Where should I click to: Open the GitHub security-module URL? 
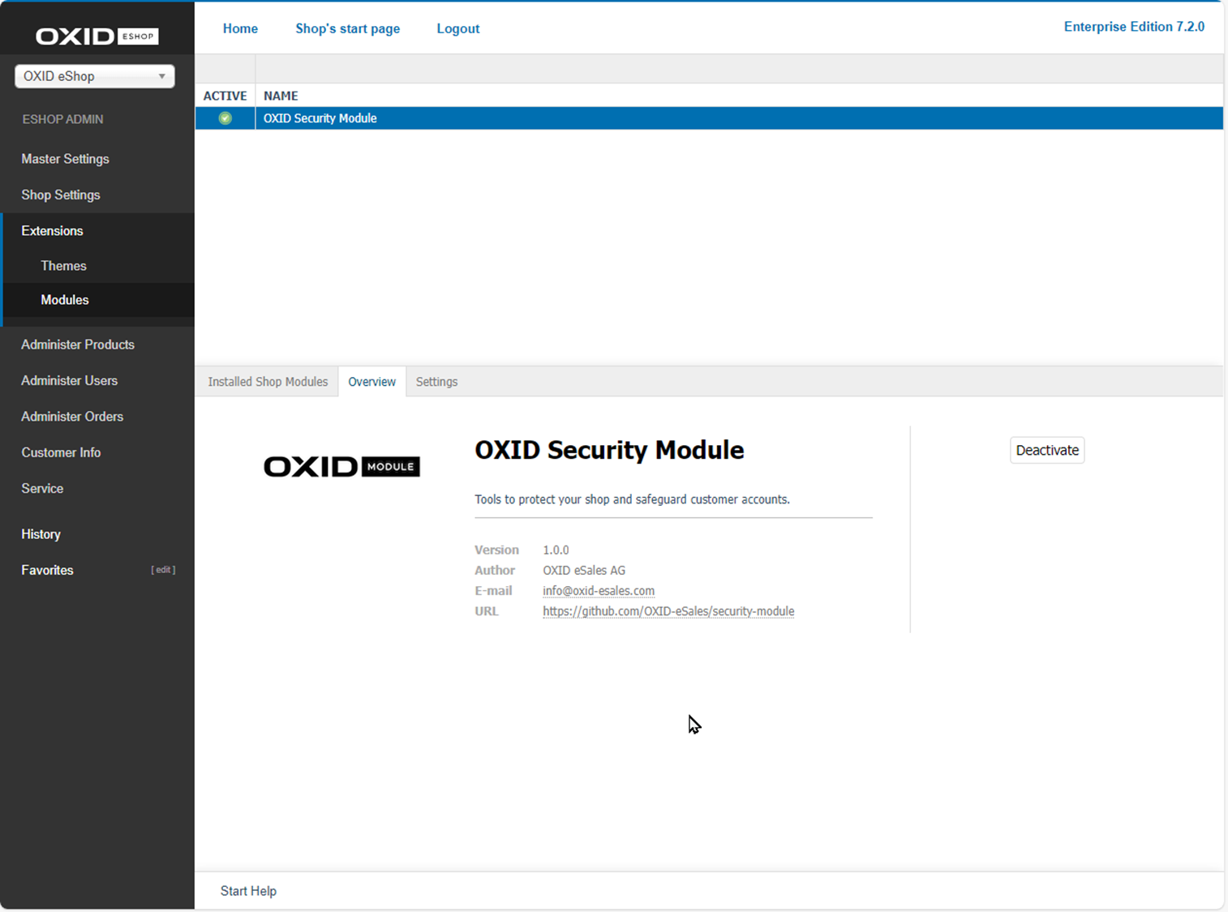[668, 611]
